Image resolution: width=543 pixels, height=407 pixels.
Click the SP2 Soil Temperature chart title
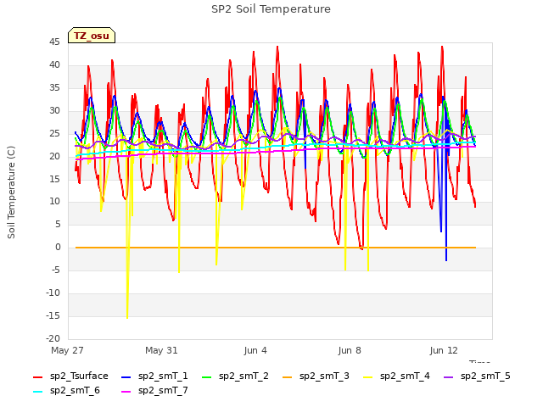(x=271, y=9)
